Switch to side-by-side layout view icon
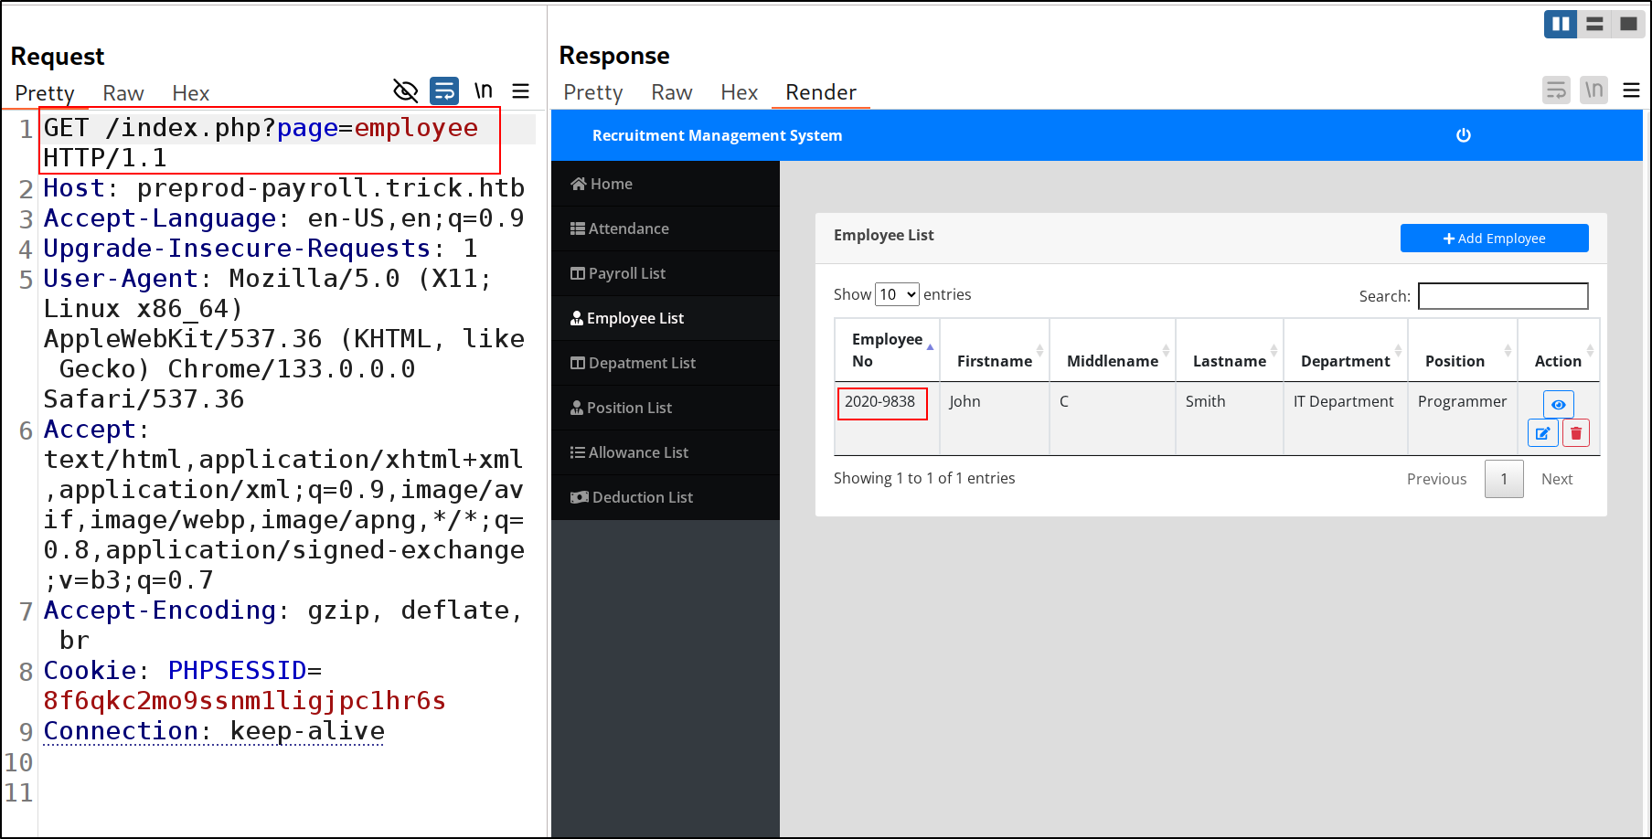The height and width of the screenshot is (839, 1652). click(x=1560, y=24)
